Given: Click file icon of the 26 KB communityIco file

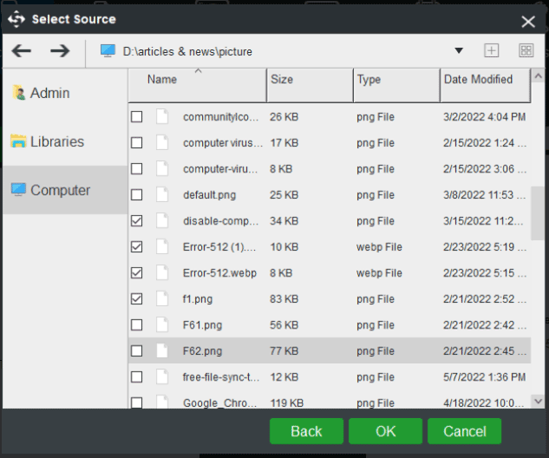Looking at the screenshot, I should [162, 116].
